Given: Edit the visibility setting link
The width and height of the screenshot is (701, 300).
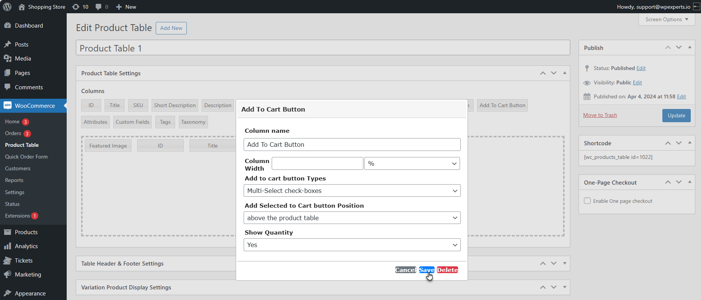Looking at the screenshot, I should pyautogui.click(x=637, y=82).
